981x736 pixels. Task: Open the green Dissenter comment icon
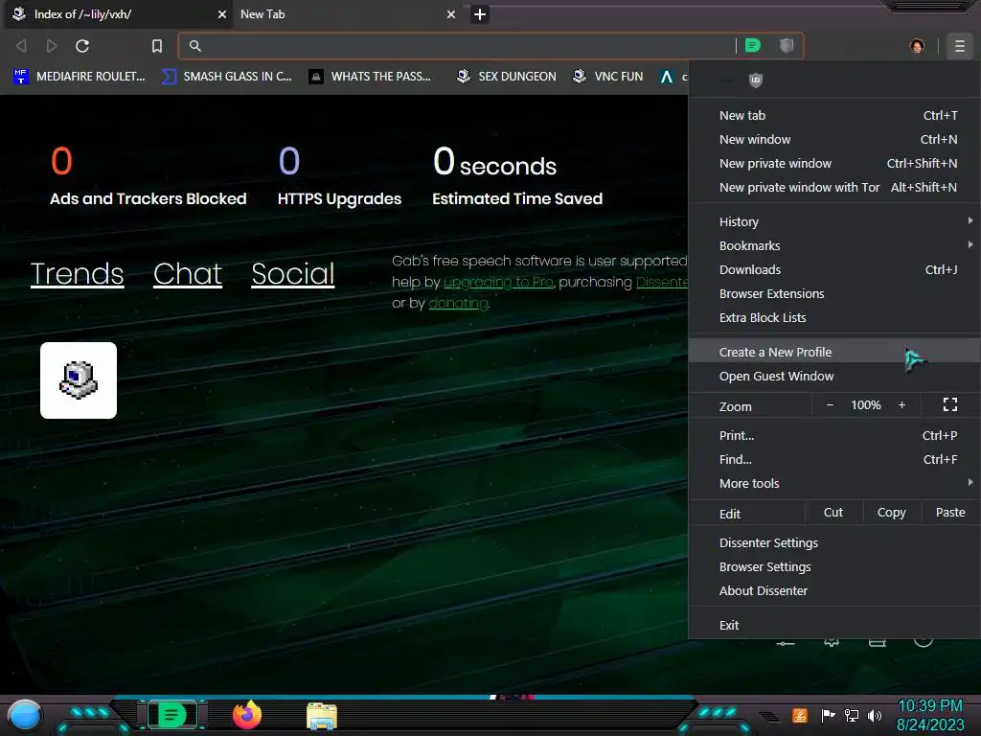pyautogui.click(x=753, y=45)
